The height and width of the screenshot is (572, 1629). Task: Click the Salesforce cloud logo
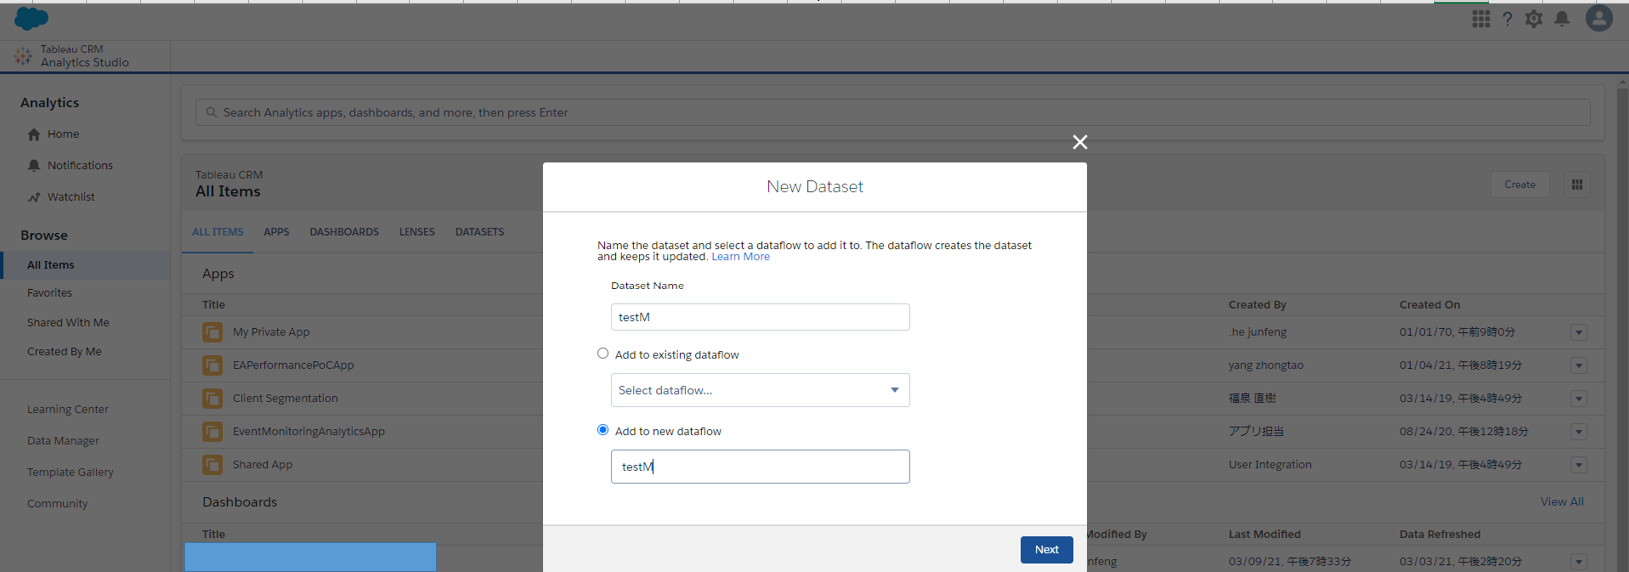31,18
